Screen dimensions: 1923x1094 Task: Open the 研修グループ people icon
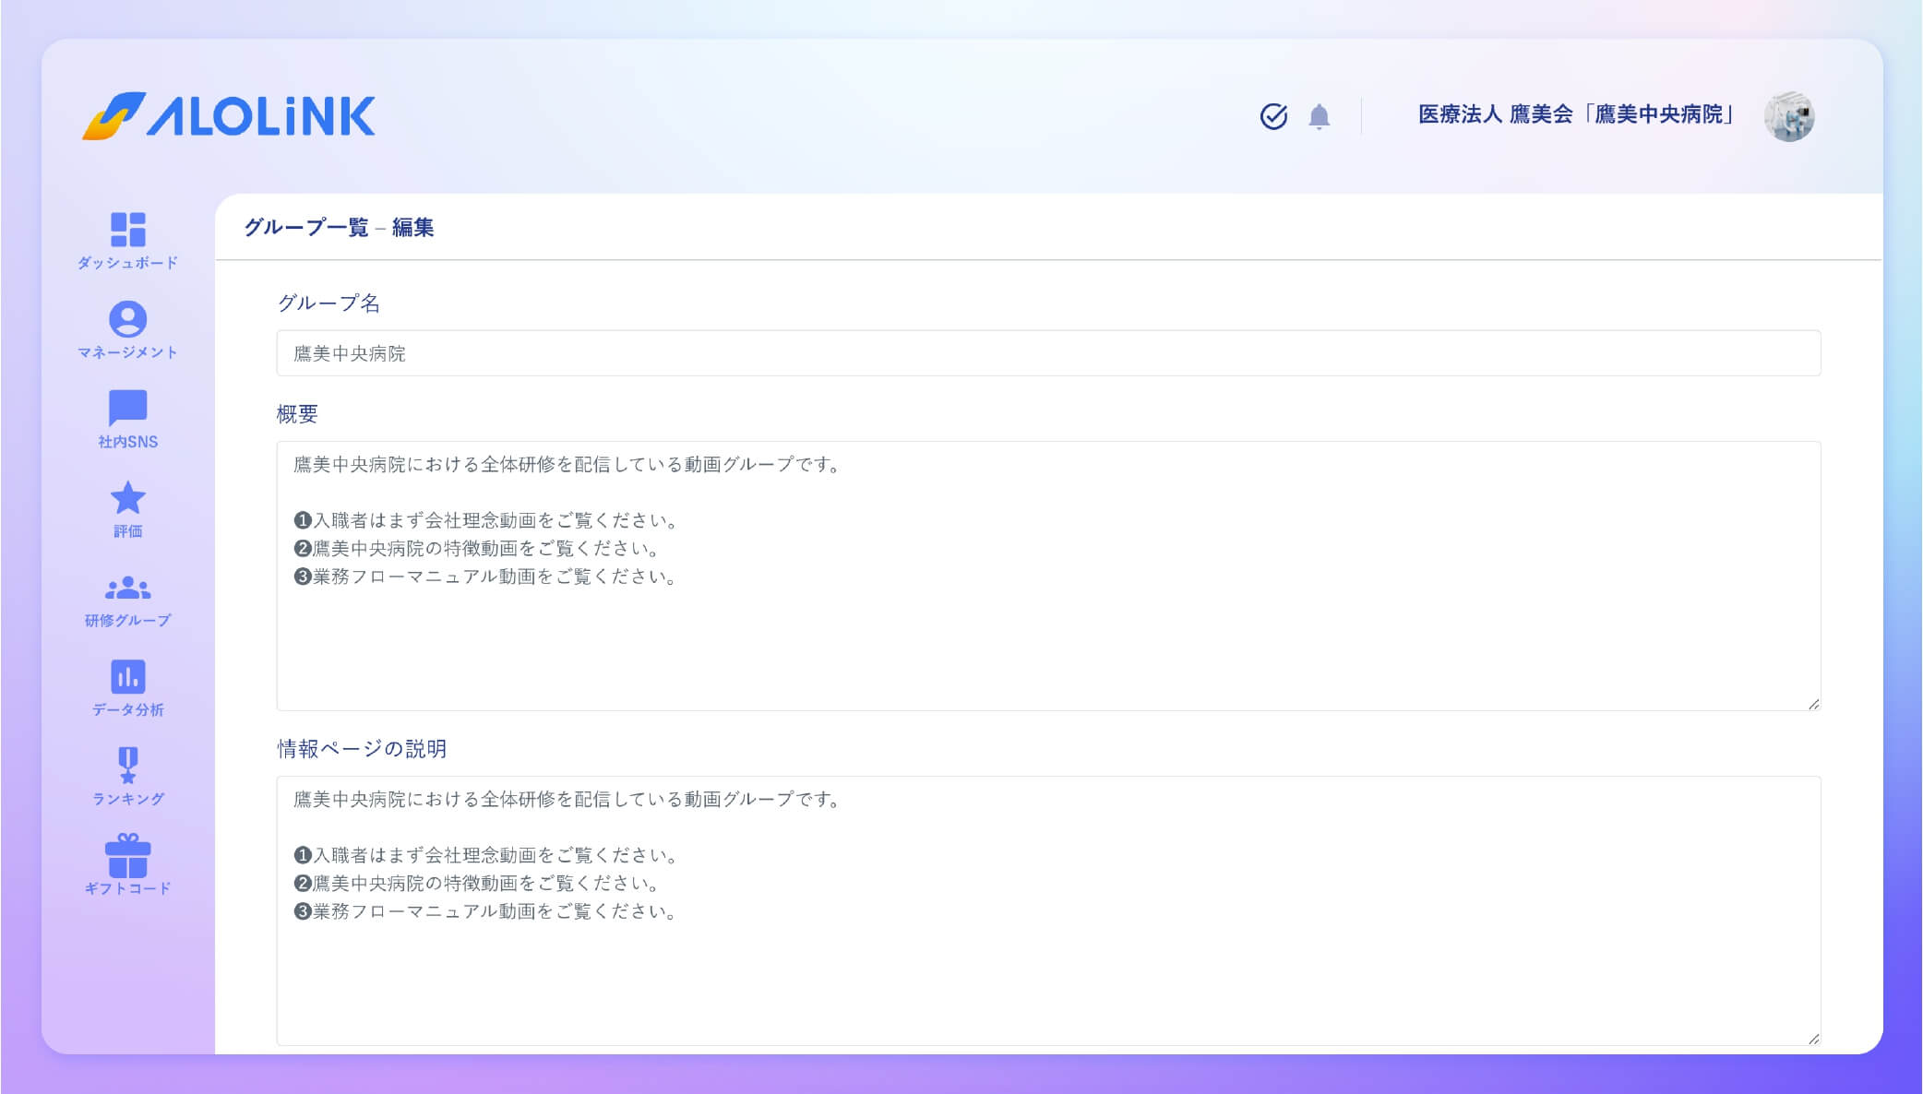(x=129, y=595)
